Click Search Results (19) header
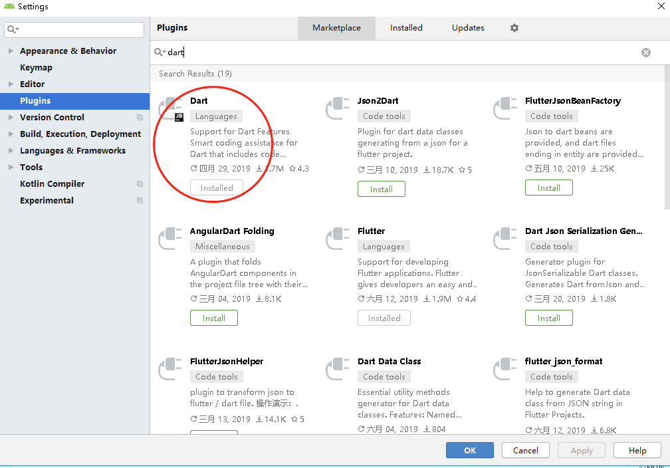The image size is (670, 468). [x=195, y=74]
